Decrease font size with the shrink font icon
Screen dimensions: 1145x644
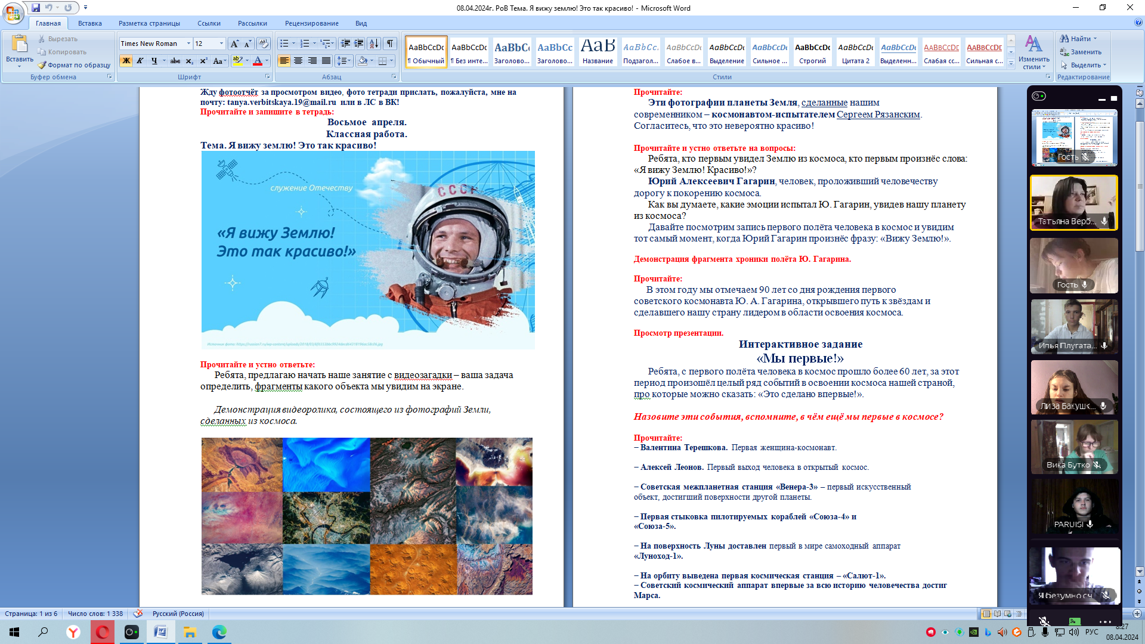point(247,44)
